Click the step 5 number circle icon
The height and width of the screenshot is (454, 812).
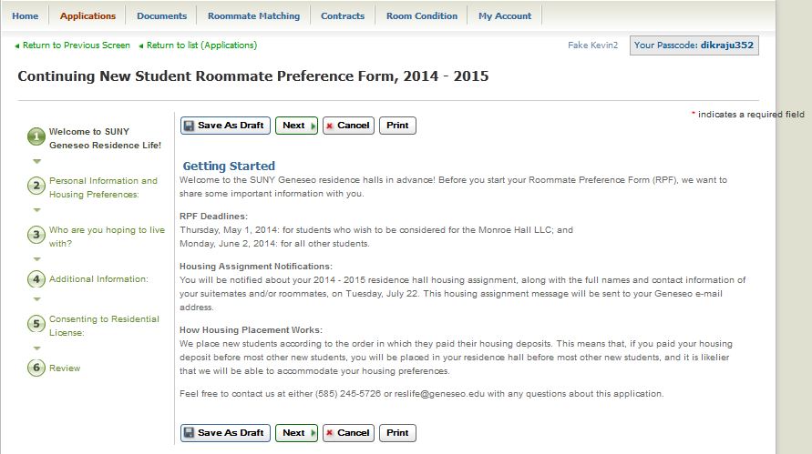tap(36, 325)
